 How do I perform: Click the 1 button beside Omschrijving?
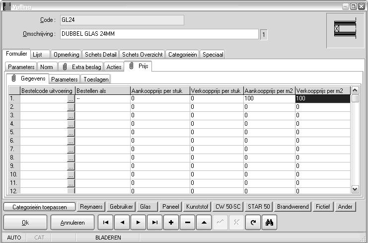point(264,35)
